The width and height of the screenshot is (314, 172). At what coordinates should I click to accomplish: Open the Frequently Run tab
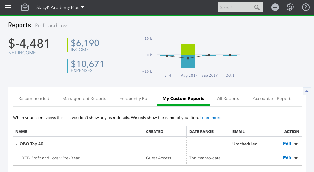[135, 98]
